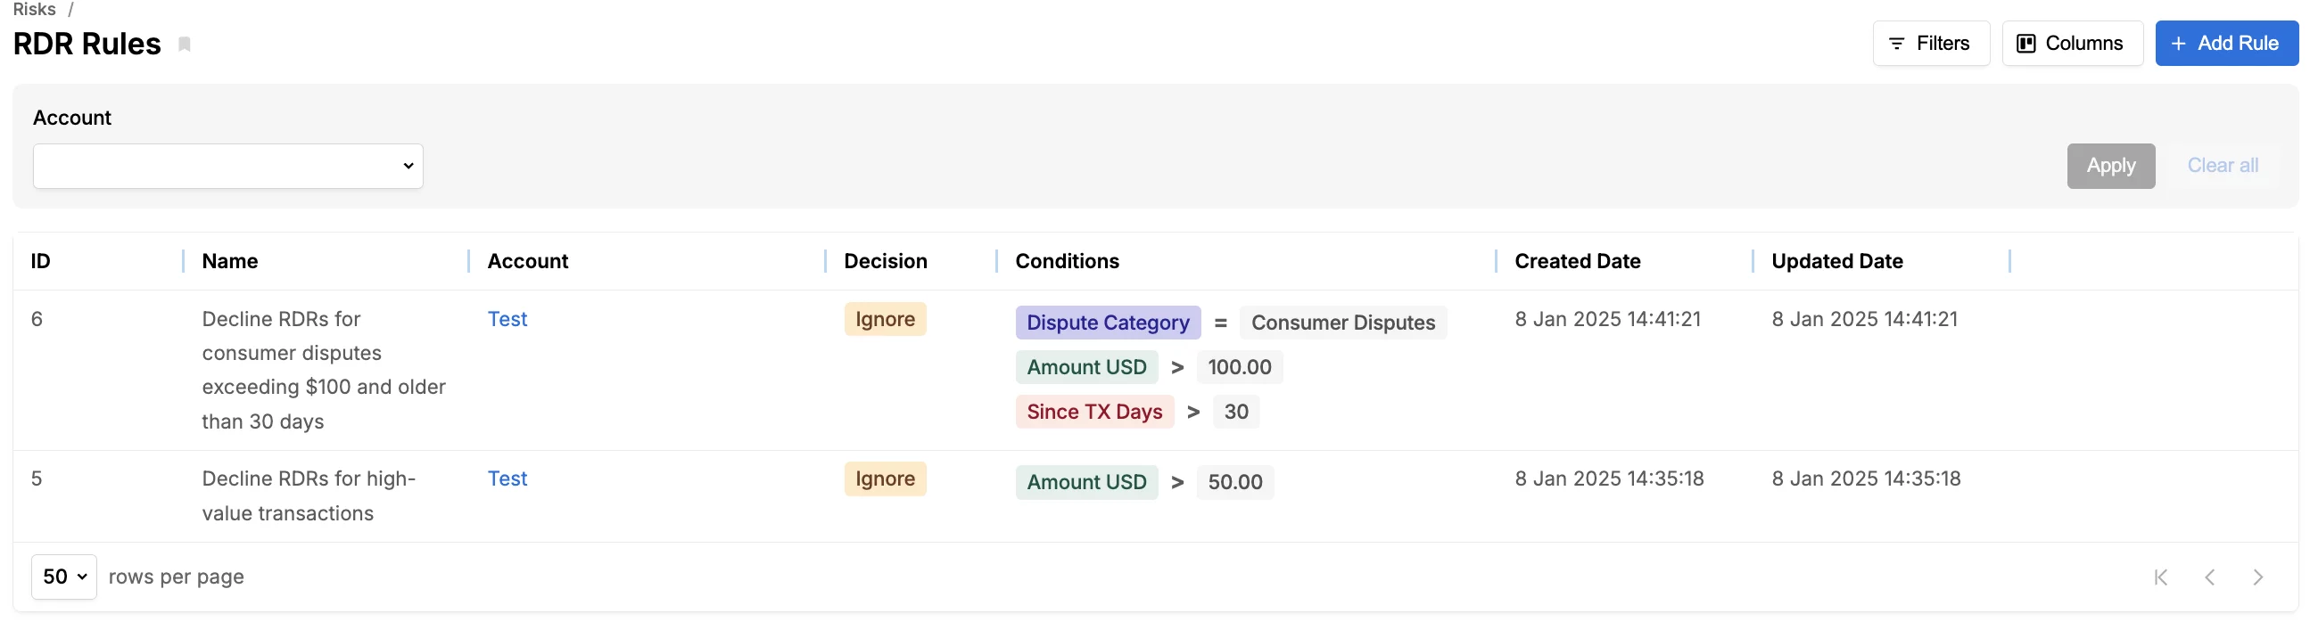Click the Filters funnel icon
Screen dimensions: 2310x638
click(1896, 42)
